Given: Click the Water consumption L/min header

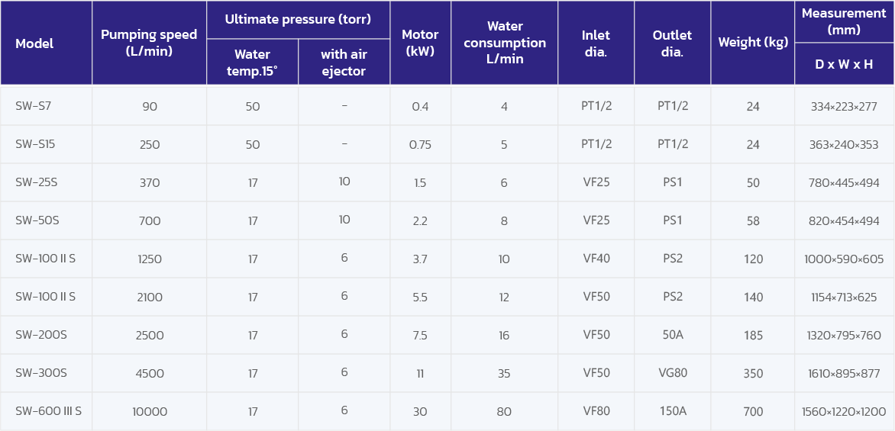Looking at the screenshot, I should click(504, 43).
